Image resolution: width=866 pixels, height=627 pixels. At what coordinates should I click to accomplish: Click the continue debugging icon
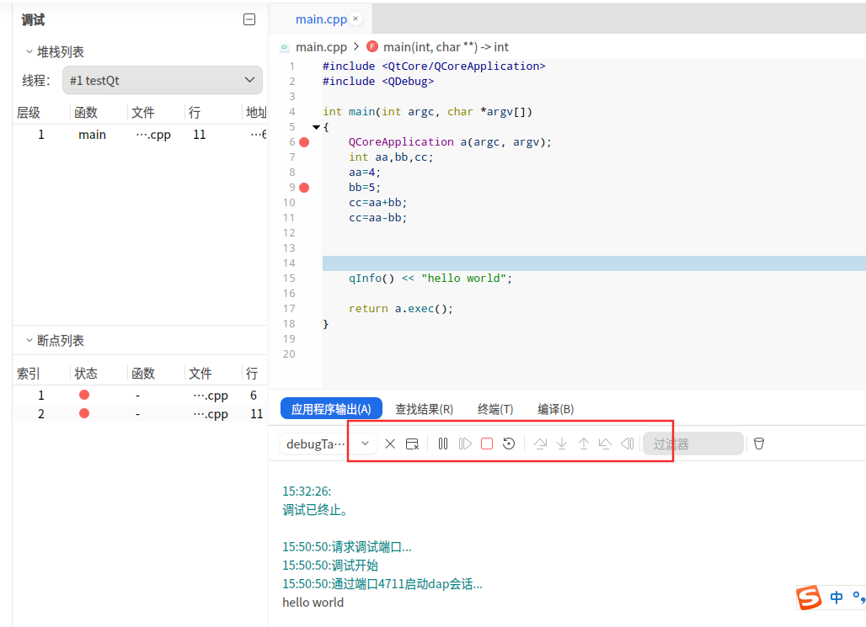(465, 444)
